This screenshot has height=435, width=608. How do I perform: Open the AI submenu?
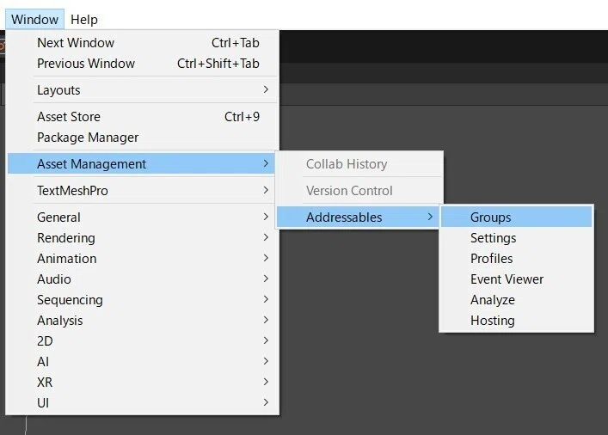[142, 361]
